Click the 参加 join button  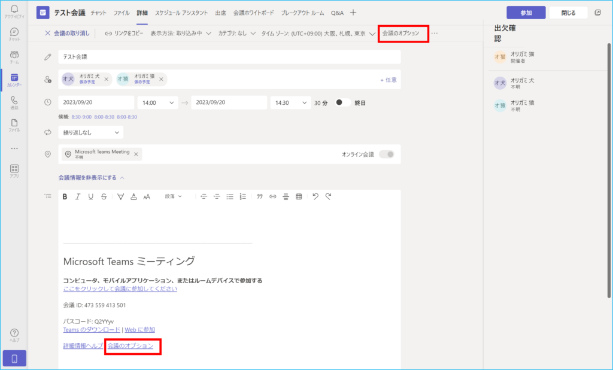click(x=526, y=13)
